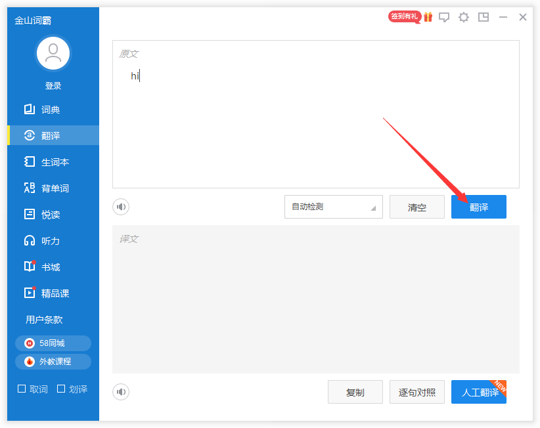Screen dimensions: 540x428
Task: Play source text audio speaker icon
Action: pos(121,207)
